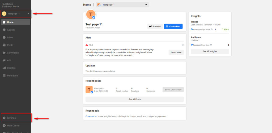Click the Ads megaphone icon in sidebar
The width and height of the screenshot is (272, 133).
click(x=4, y=60)
